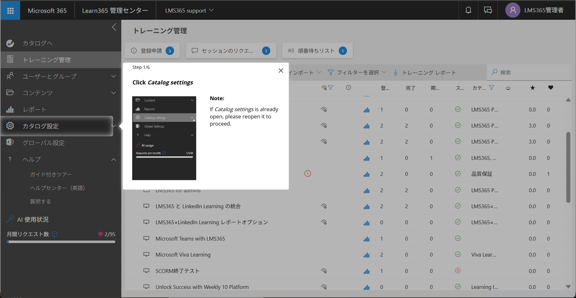This screenshot has width=576, height=298.
Task: Click the info column header icon
Action: coord(348,88)
